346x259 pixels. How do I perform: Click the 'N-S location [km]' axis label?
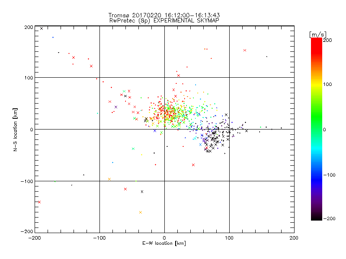[15, 129]
